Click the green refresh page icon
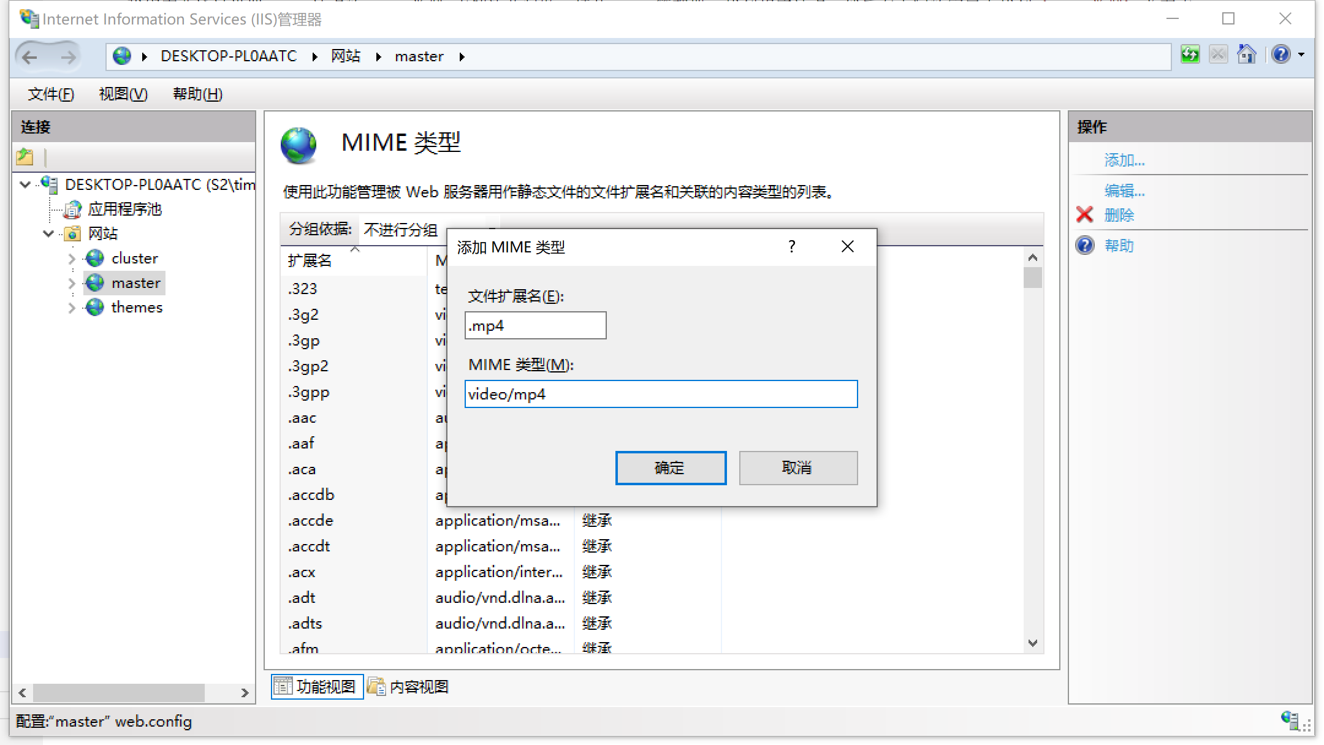The image size is (1324, 745). point(1190,55)
